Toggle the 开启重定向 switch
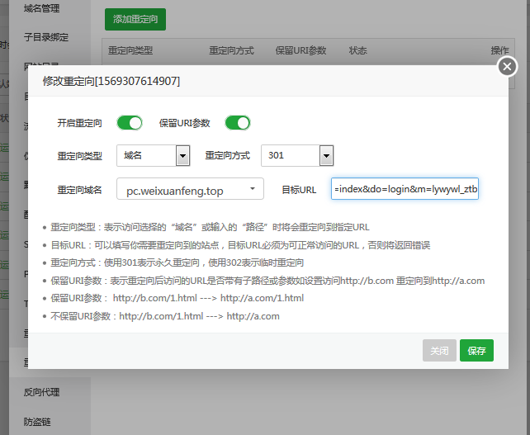Image resolution: width=530 pixels, height=435 pixels. pyautogui.click(x=130, y=123)
